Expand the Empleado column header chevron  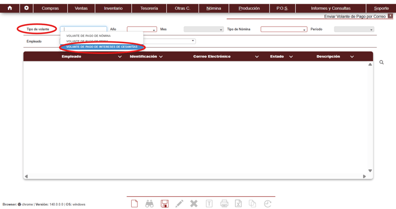point(120,57)
